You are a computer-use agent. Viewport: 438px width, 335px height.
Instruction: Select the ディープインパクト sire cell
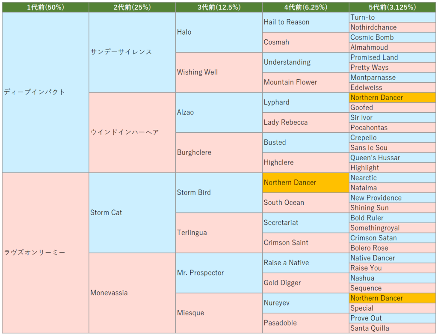click(45, 92)
